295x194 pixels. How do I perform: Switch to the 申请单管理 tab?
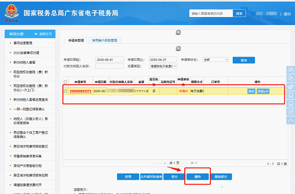(x=76, y=41)
